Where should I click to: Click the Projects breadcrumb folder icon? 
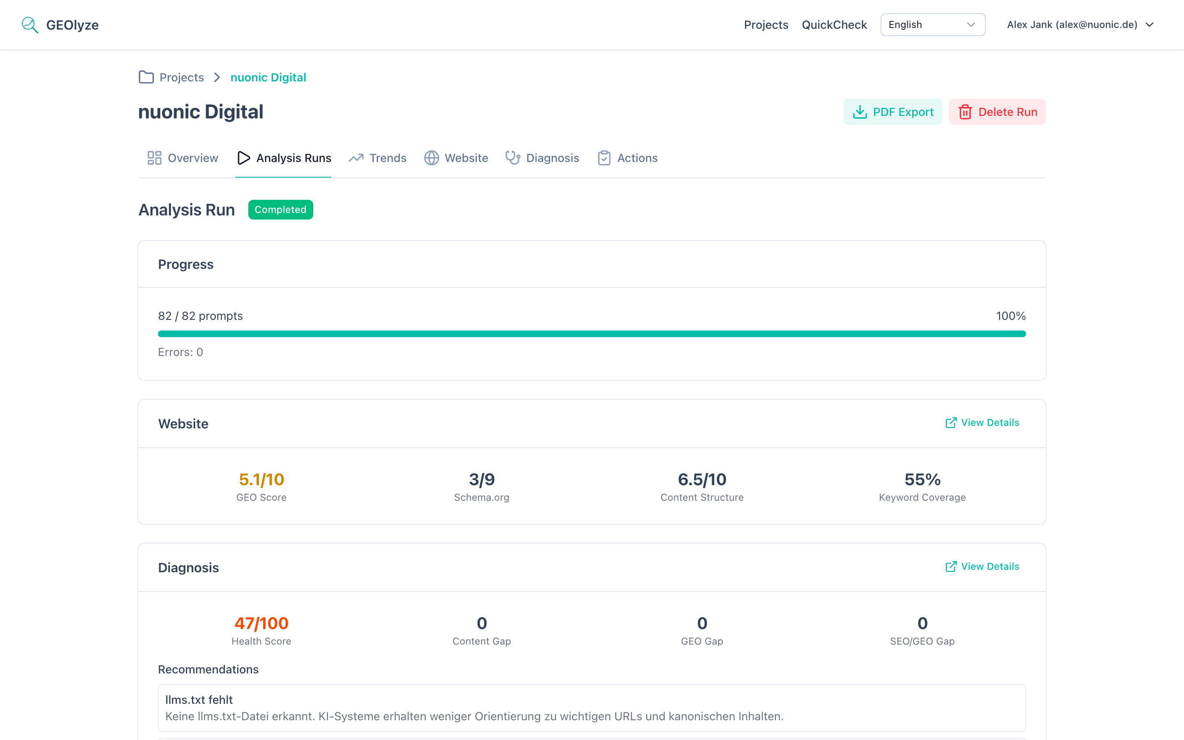coord(146,77)
